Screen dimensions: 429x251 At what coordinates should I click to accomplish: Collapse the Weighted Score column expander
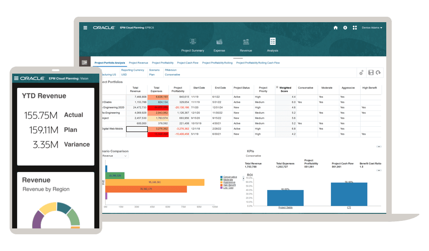277,87
